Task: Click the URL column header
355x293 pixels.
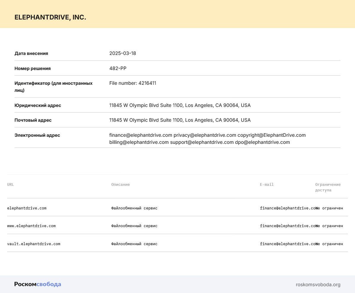Action: 10,185
